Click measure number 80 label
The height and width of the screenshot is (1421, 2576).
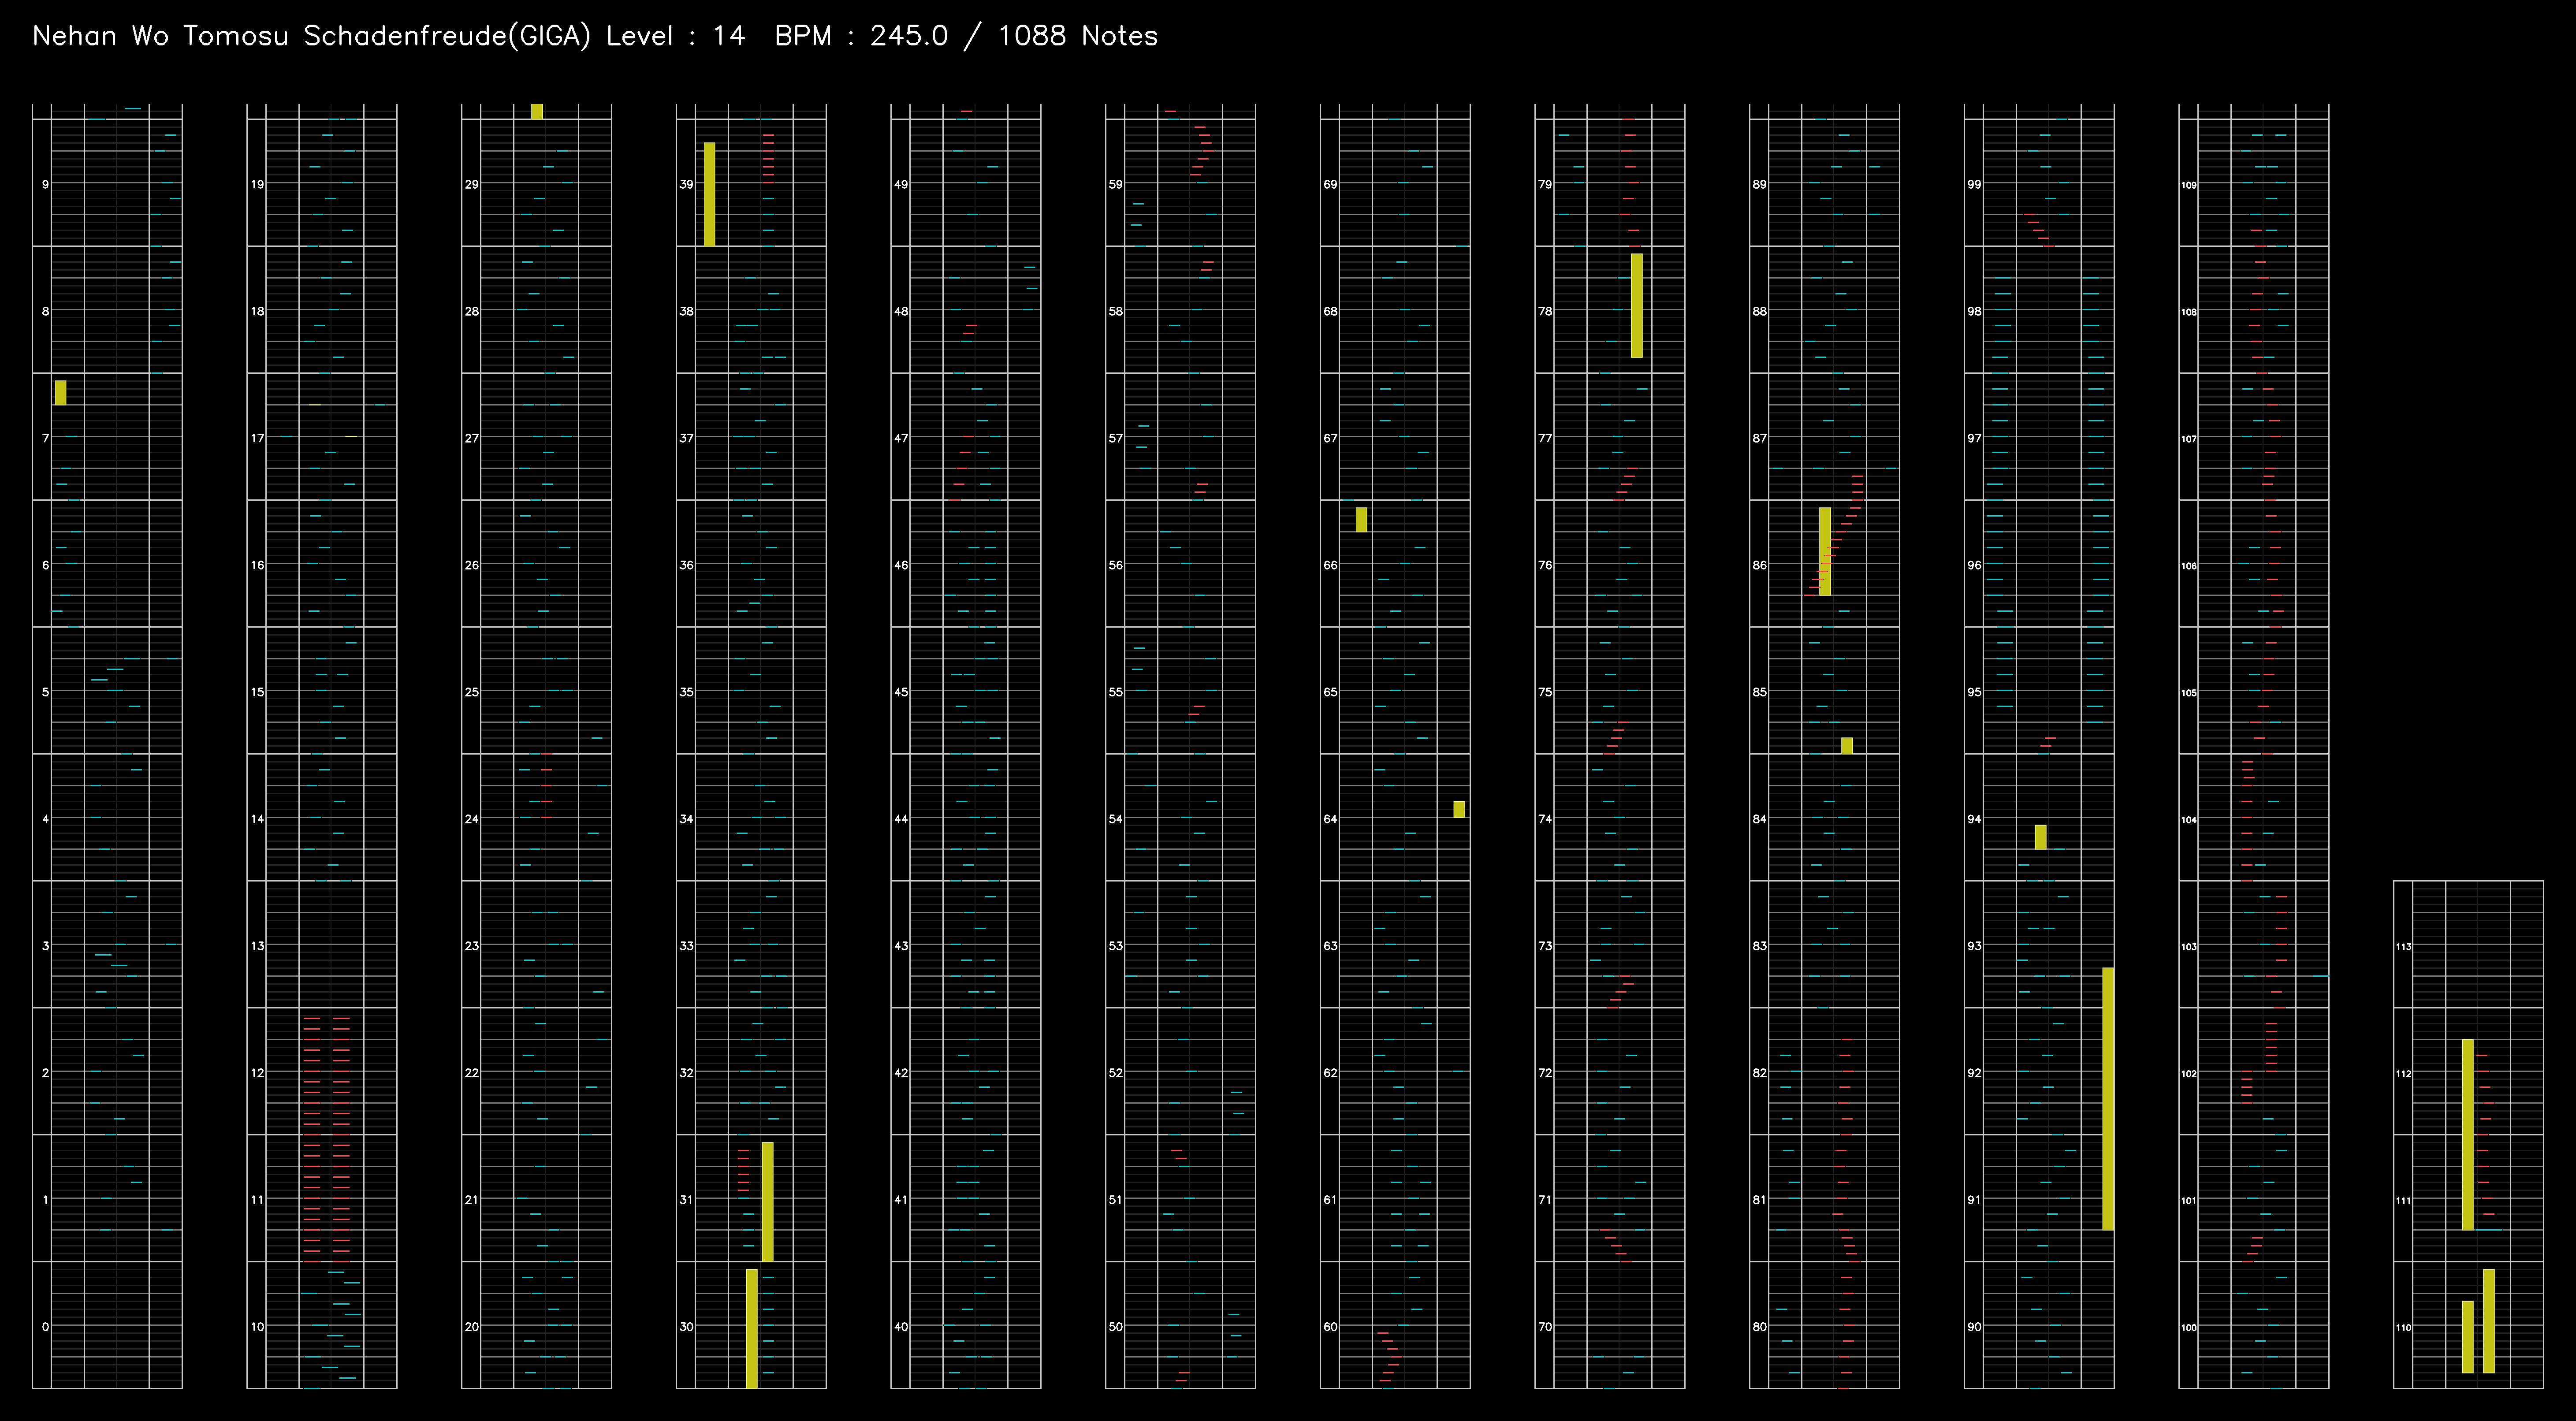coord(1760,1327)
